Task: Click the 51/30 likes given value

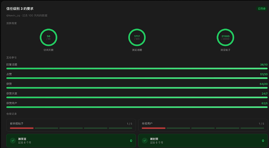Action: [264, 74]
